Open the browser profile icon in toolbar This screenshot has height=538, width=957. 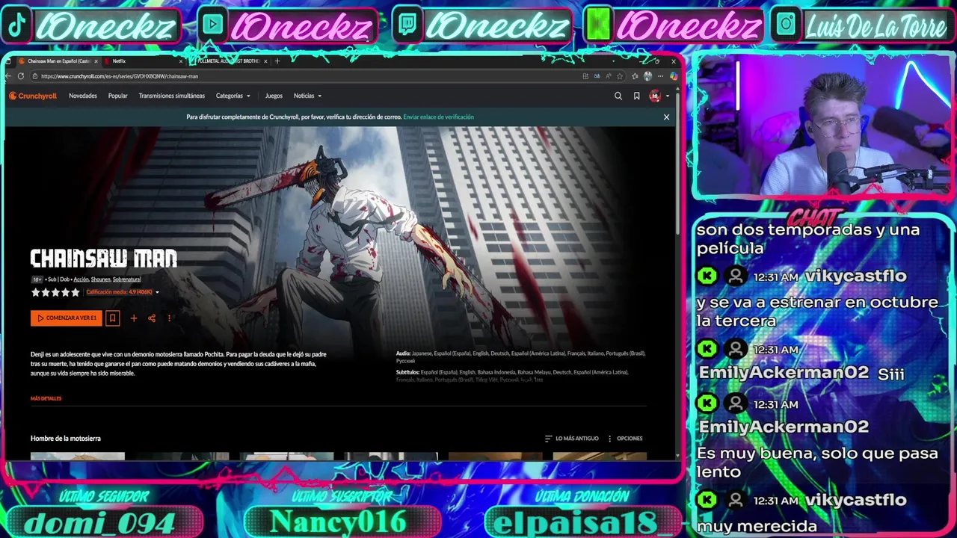(647, 76)
